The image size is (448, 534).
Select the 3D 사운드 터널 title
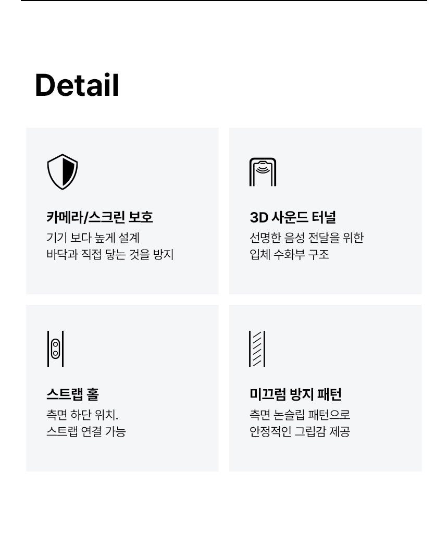293,217
